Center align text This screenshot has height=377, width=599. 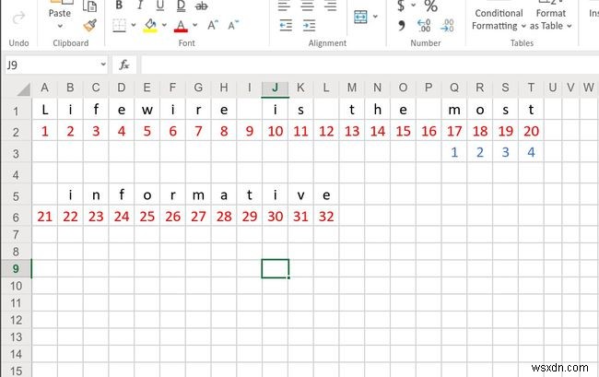click(x=307, y=6)
